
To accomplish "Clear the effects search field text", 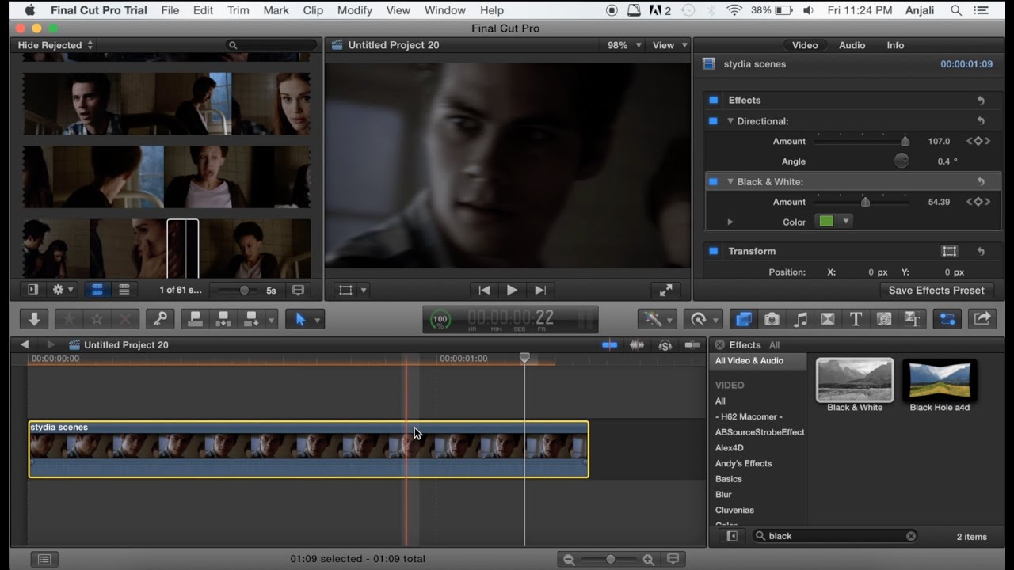I will coord(911,536).
